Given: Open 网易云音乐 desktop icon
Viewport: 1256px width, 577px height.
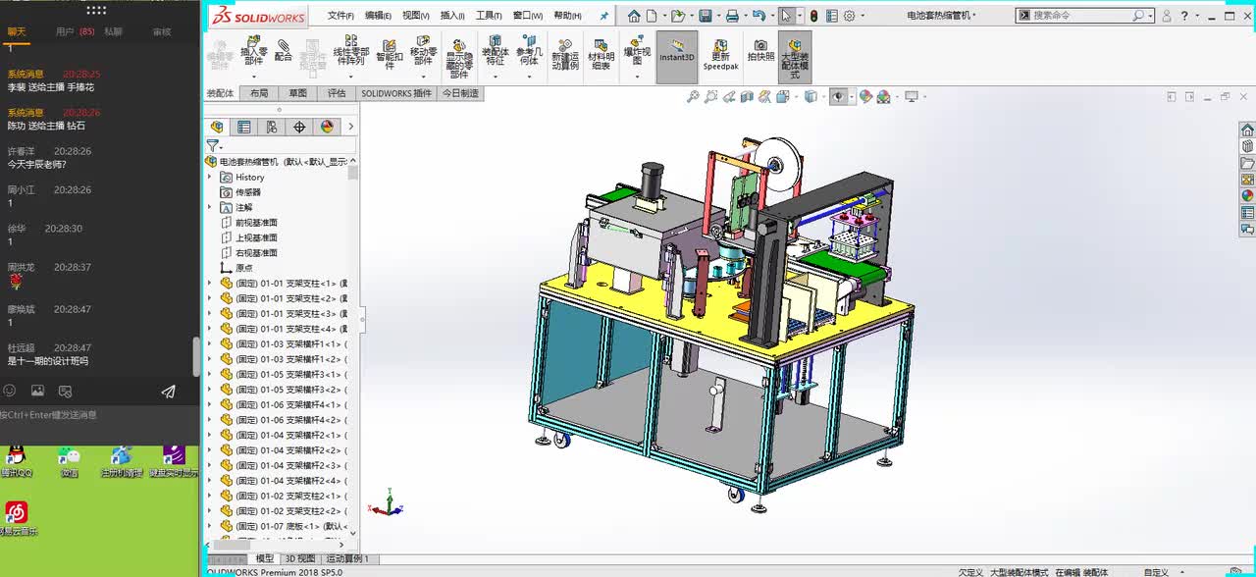Looking at the screenshot, I should click(x=17, y=519).
